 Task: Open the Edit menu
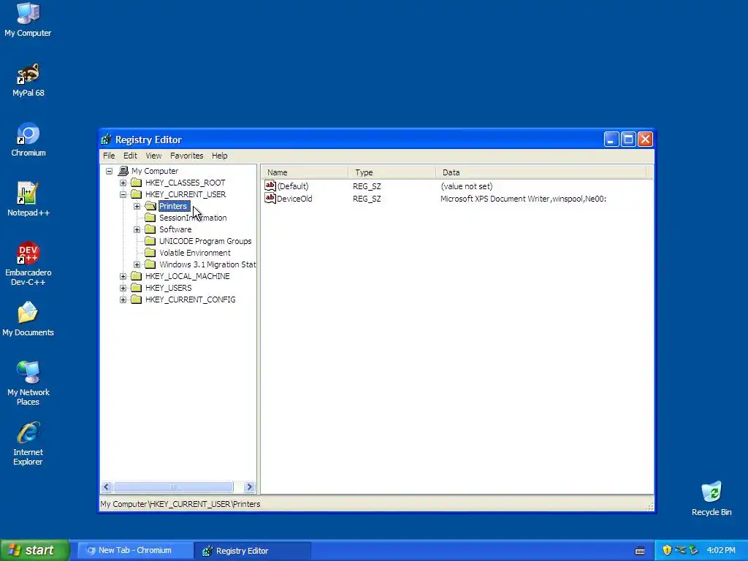click(x=130, y=156)
